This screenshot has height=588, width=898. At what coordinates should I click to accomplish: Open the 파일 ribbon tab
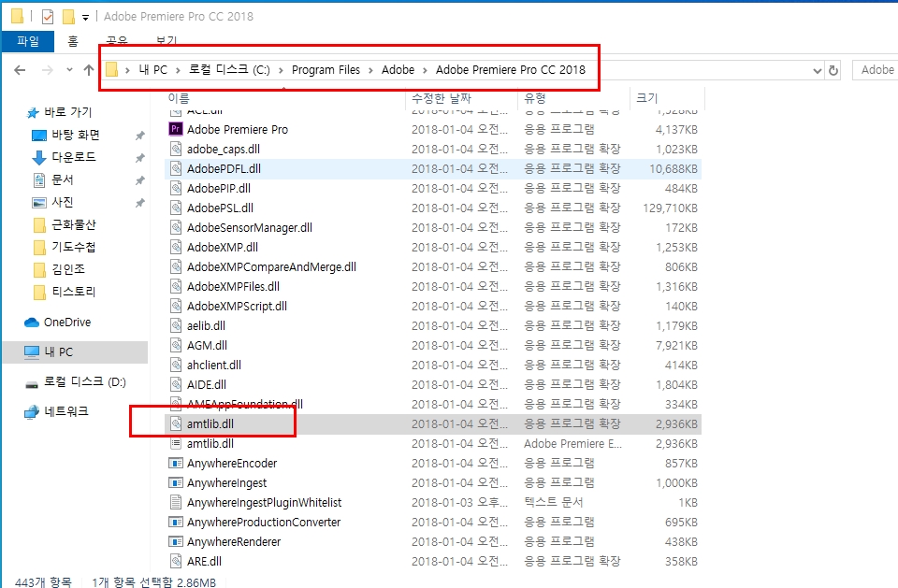[28, 41]
